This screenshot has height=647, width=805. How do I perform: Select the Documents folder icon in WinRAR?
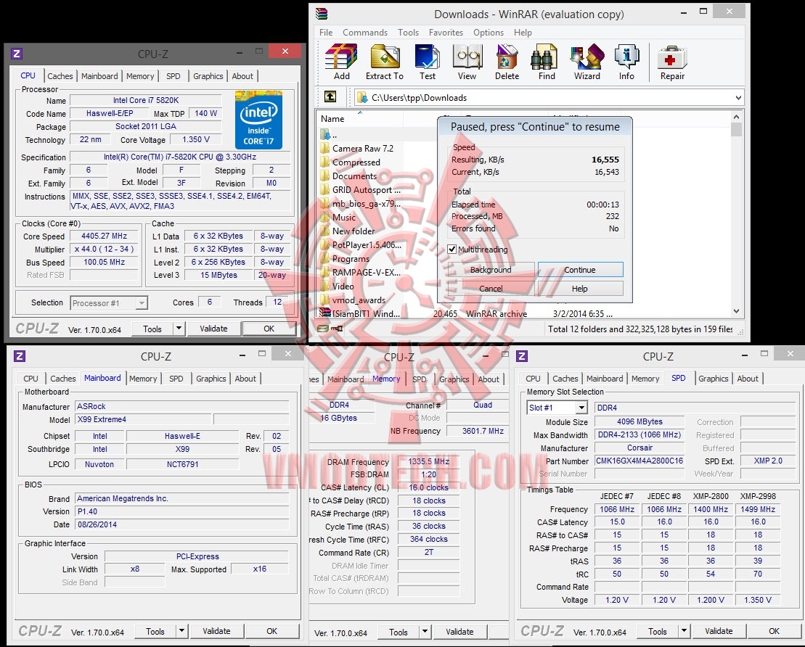pos(324,176)
